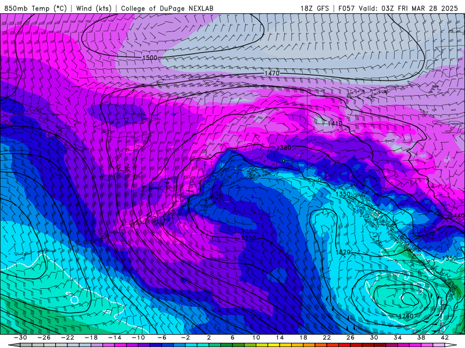
Task: Click the 1470 height contour label
Action: [272, 73]
